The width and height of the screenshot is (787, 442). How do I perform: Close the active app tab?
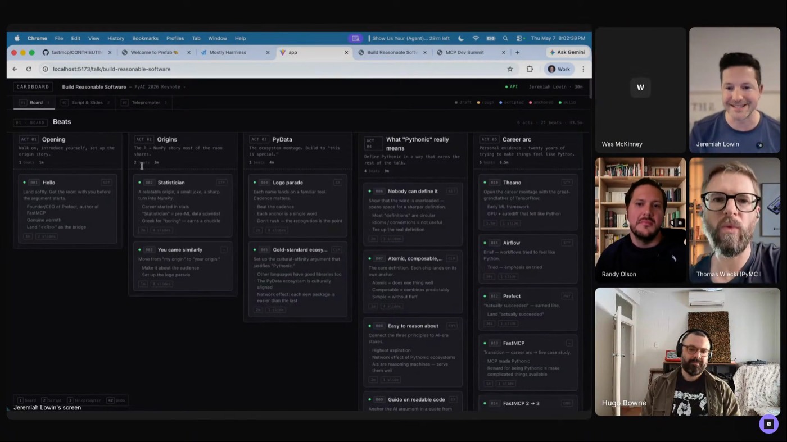point(346,52)
